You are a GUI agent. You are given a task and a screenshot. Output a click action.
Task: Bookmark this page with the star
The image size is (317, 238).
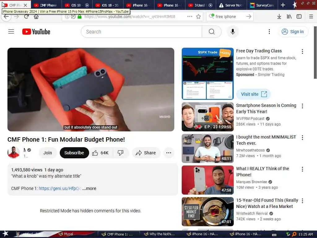[198, 16]
